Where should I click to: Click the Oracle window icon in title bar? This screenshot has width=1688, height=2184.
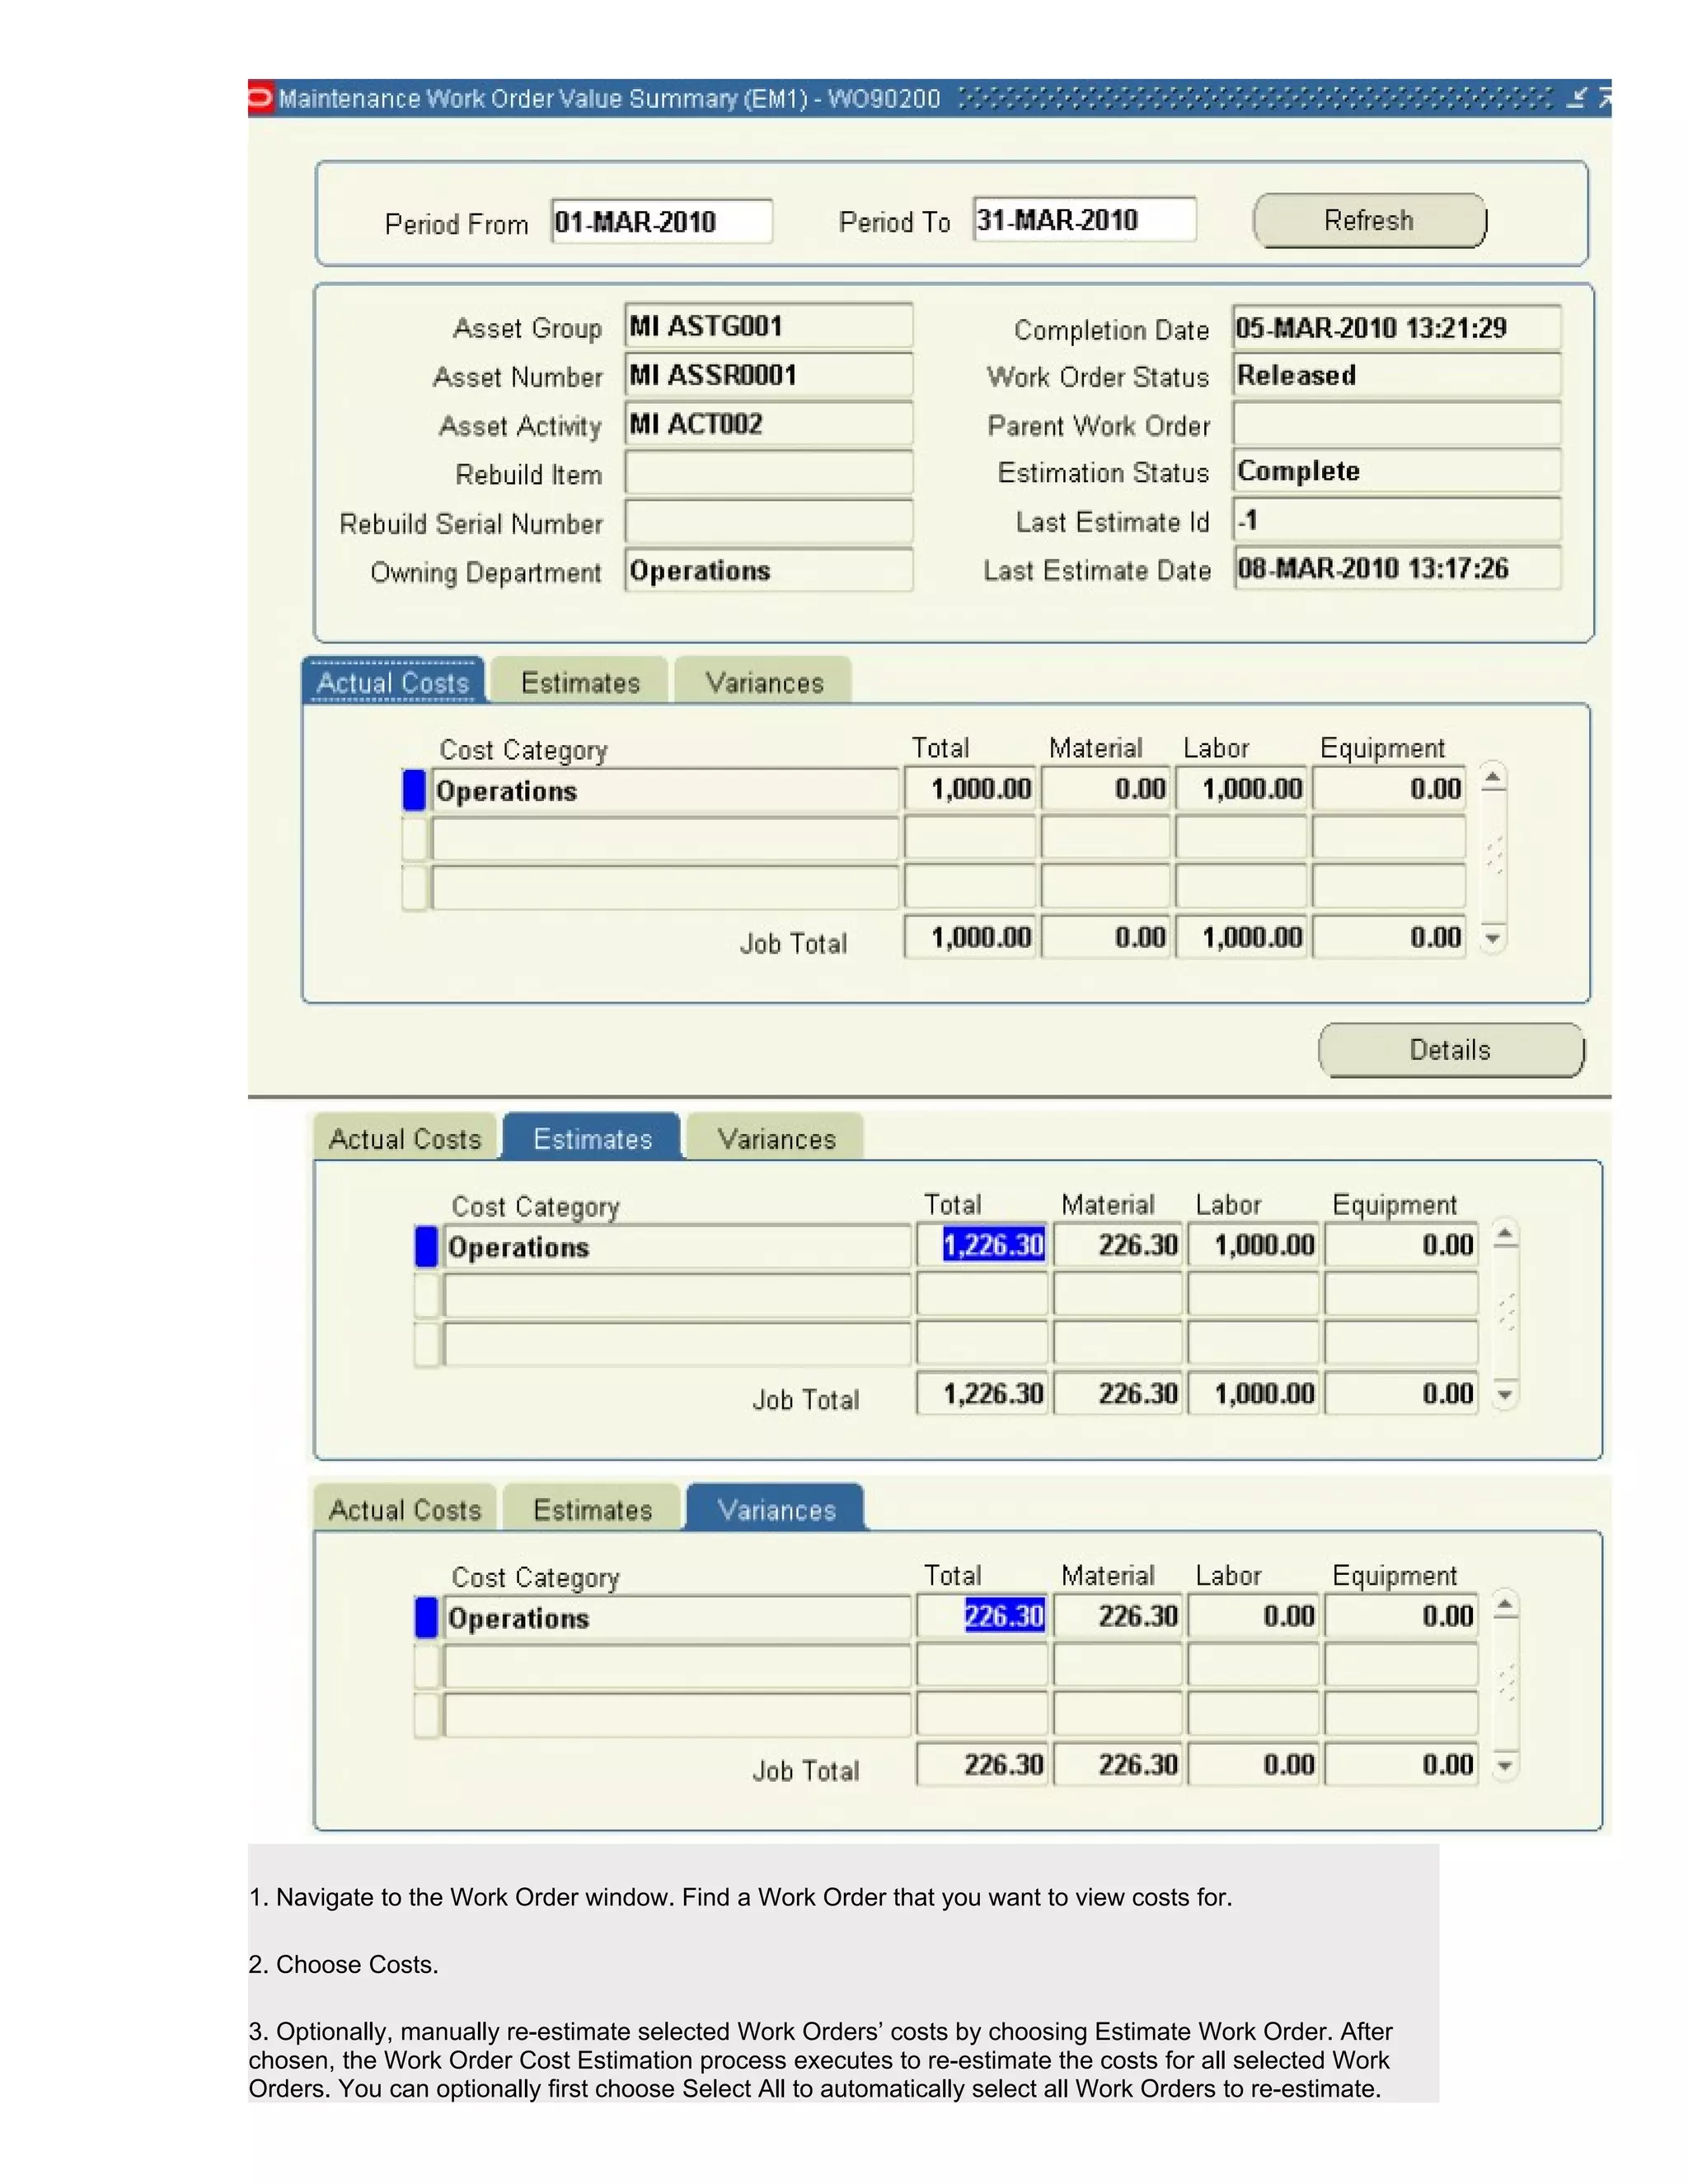pos(260,98)
